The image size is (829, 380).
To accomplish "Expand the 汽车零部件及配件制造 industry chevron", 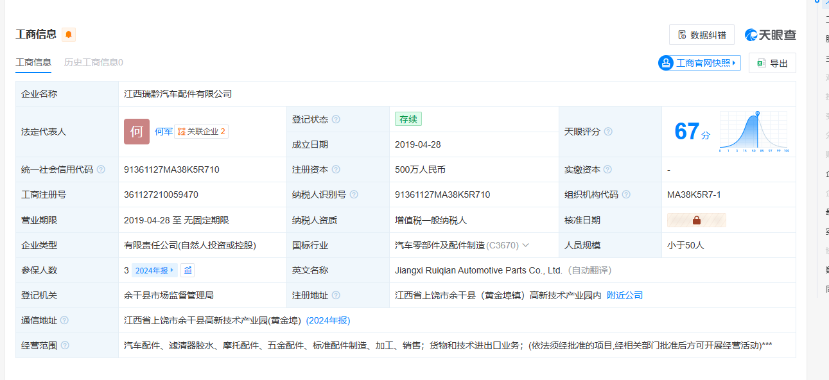I will point(525,245).
